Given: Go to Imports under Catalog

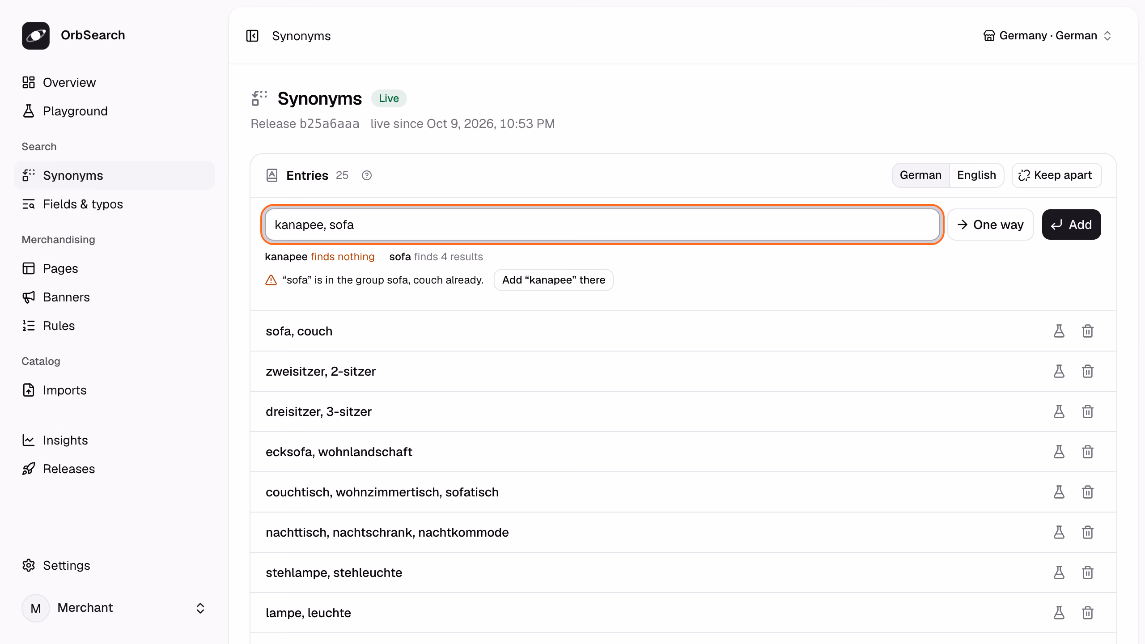Looking at the screenshot, I should (114, 390).
